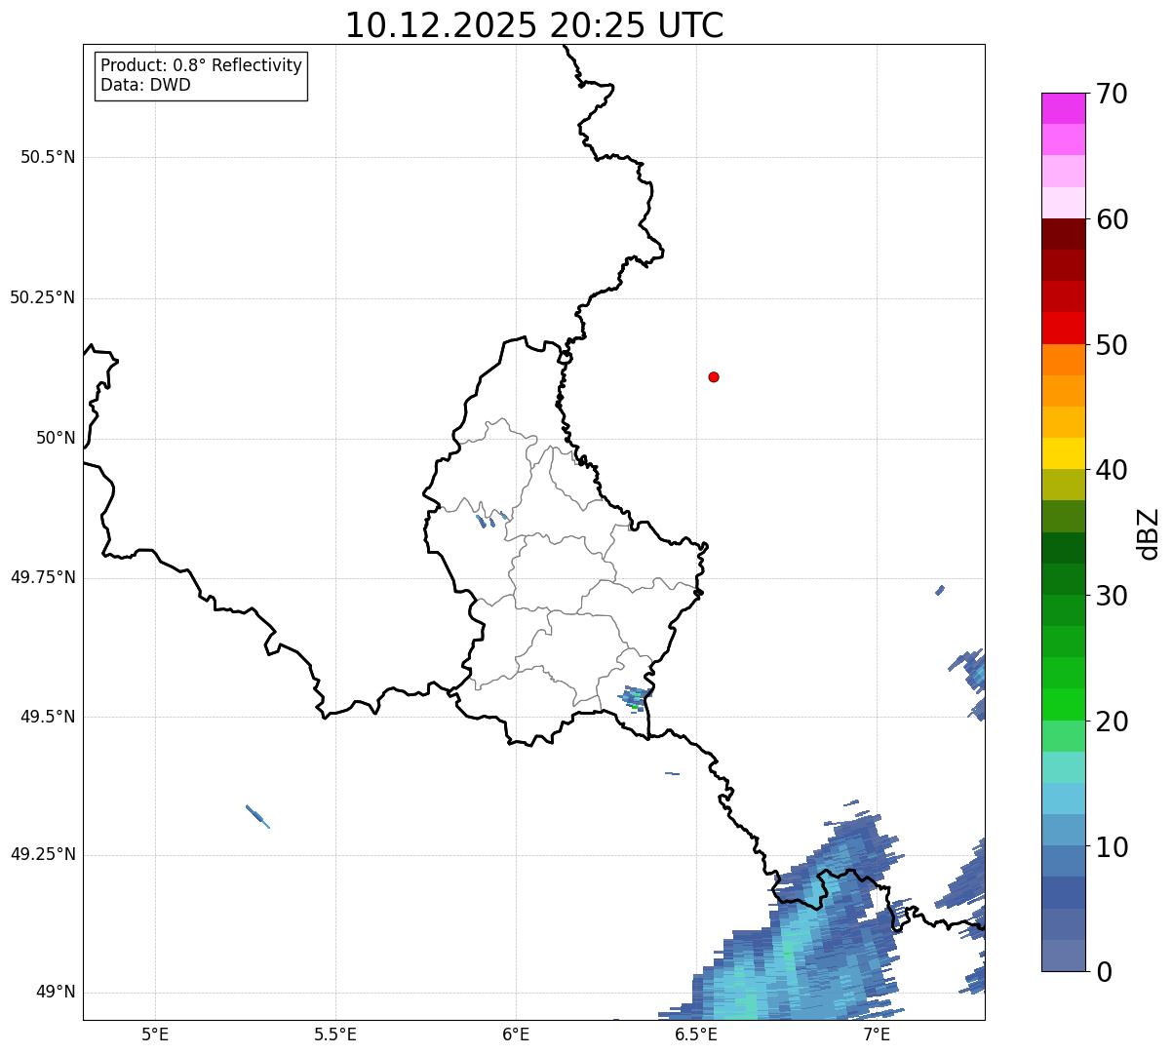Click the small blue echoes in western Luxembourg

point(490,519)
